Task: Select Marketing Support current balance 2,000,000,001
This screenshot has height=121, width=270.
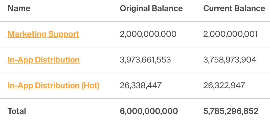Action: tap(230, 34)
